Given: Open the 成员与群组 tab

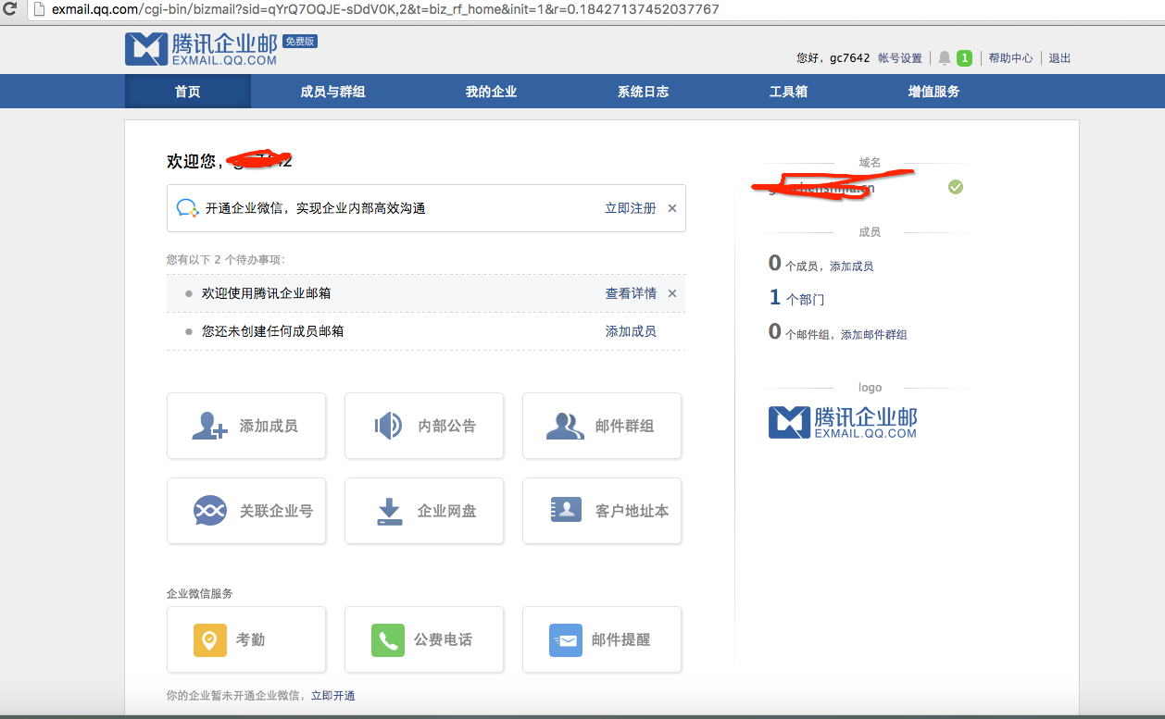Looking at the screenshot, I should (332, 92).
